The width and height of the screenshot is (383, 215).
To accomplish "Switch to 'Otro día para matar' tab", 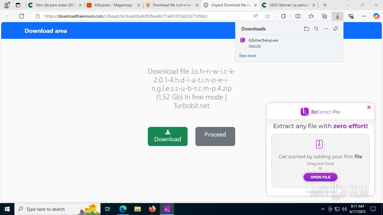I will [x=55, y=5].
